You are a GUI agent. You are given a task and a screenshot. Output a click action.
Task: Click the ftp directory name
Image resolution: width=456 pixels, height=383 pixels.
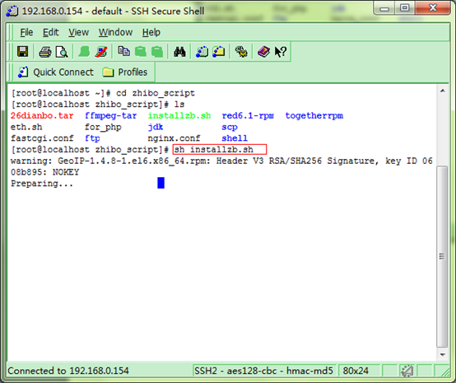(92, 138)
